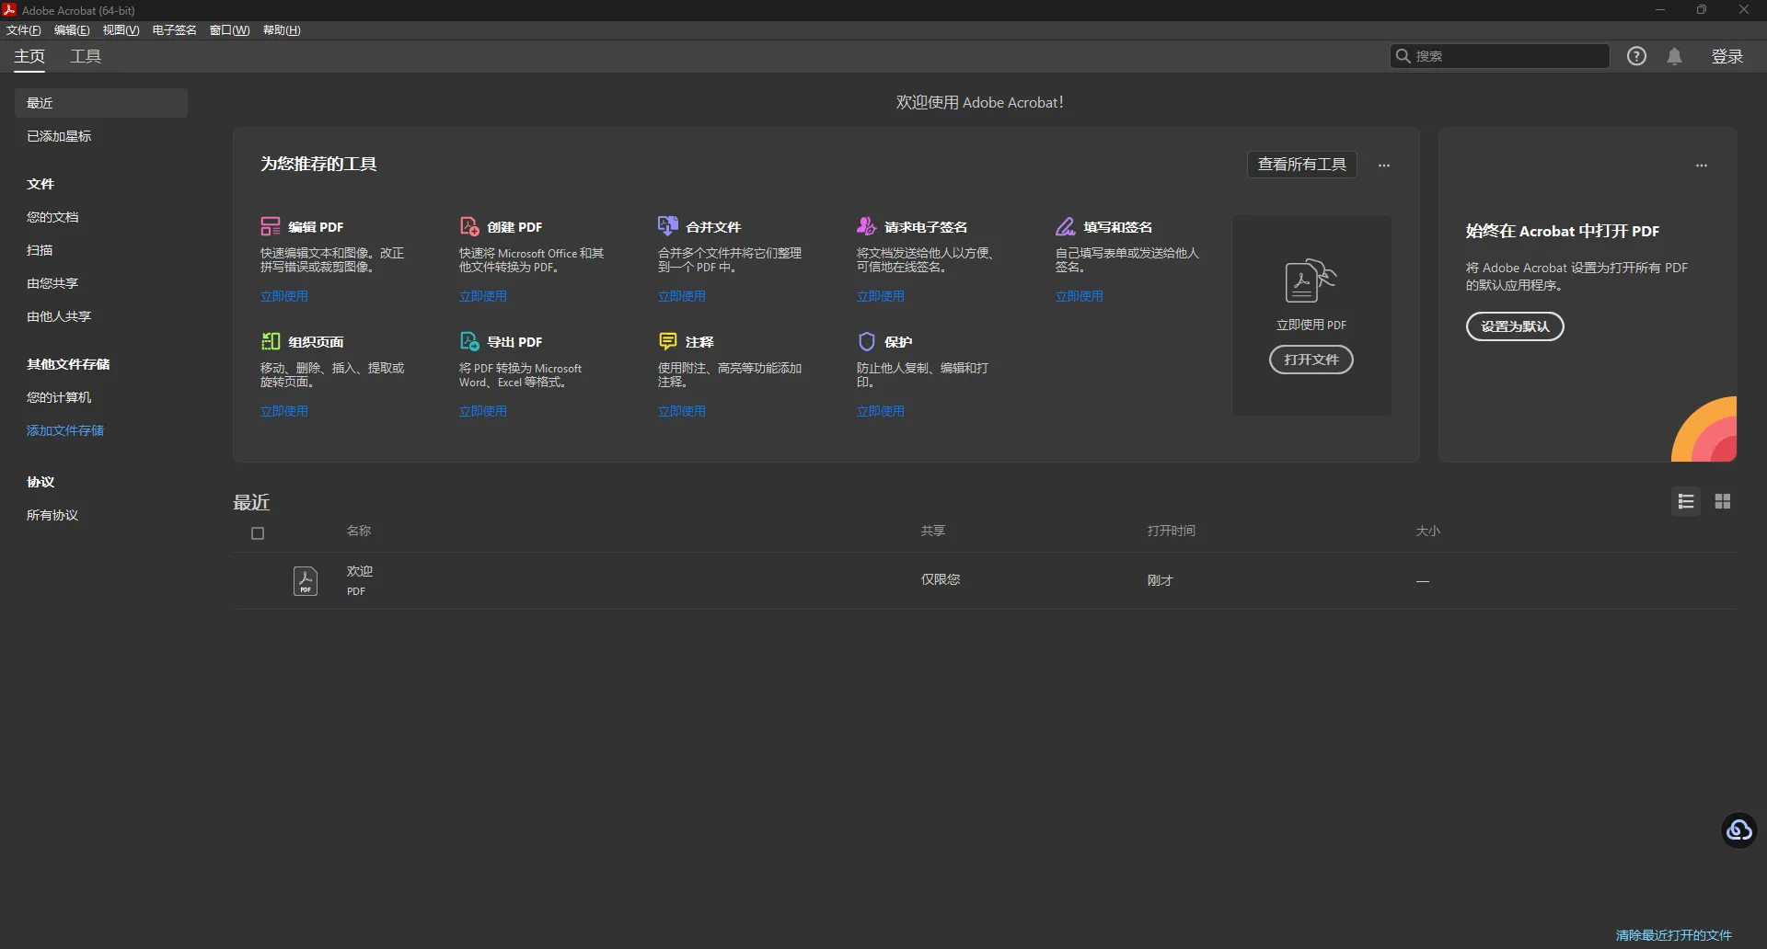Click 刚才 in the 欢迎 row
This screenshot has height=949, width=1767.
coord(1161,580)
